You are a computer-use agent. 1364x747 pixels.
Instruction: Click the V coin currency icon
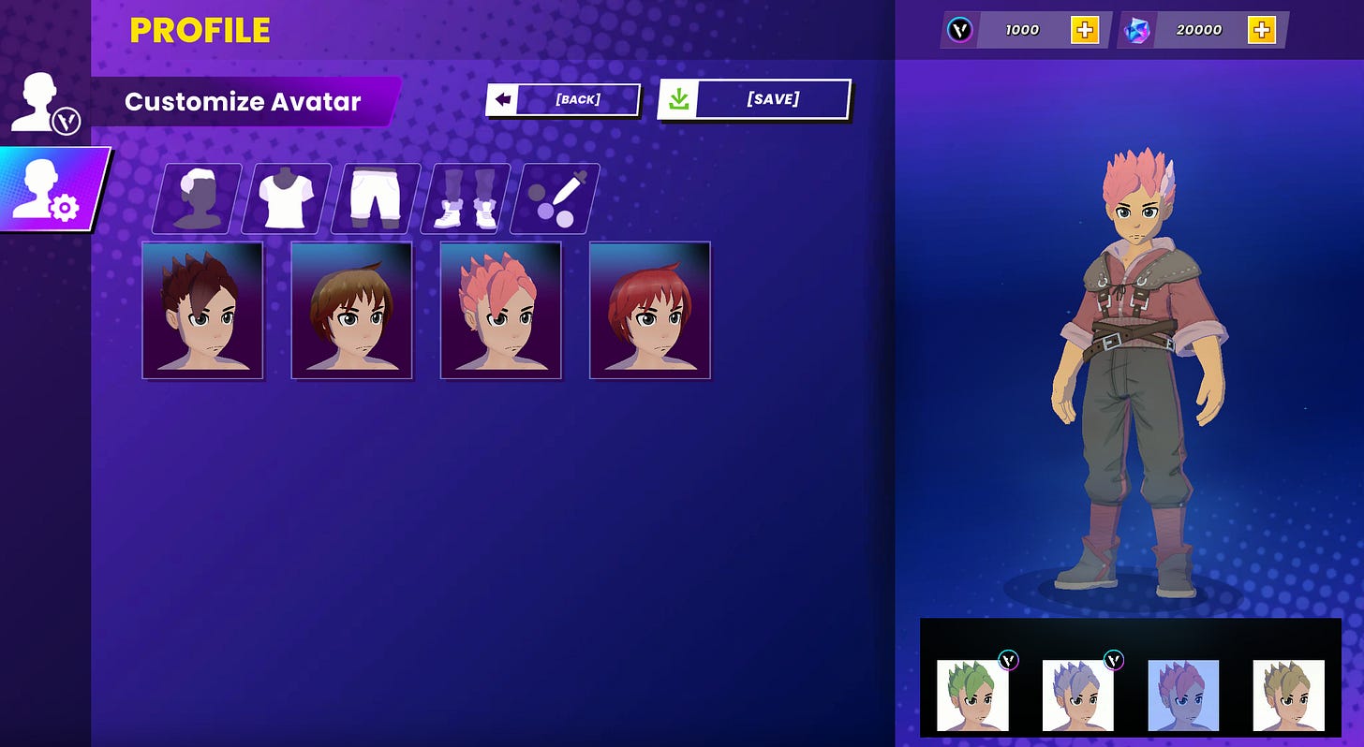tap(959, 30)
